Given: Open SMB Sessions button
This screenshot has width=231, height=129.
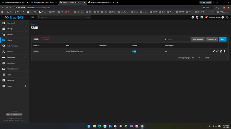Looking at the screenshot, I should tap(198, 39).
